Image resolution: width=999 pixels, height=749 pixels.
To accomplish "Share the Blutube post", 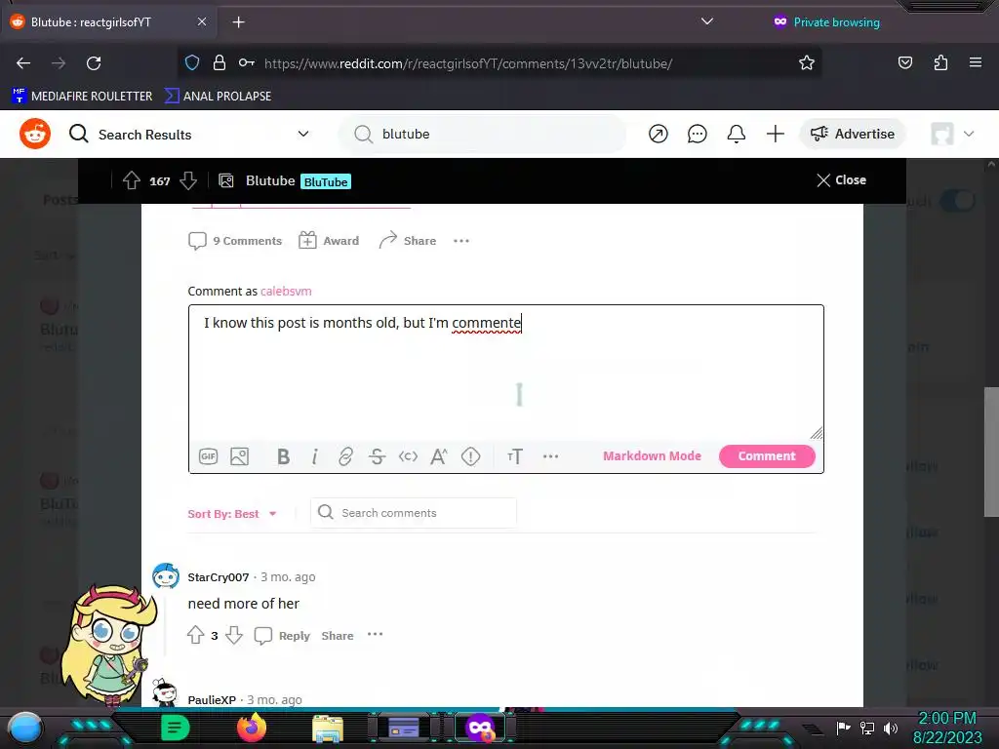I will tap(408, 241).
